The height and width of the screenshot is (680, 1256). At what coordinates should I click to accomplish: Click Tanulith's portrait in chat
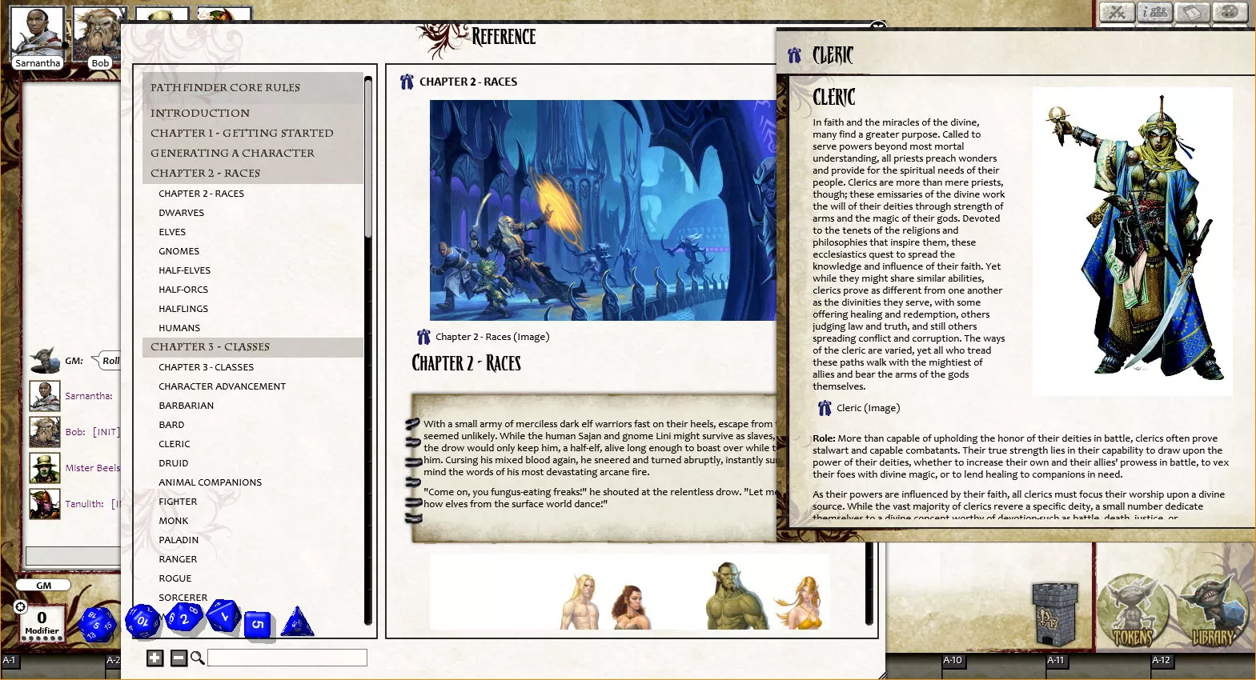pos(45,504)
